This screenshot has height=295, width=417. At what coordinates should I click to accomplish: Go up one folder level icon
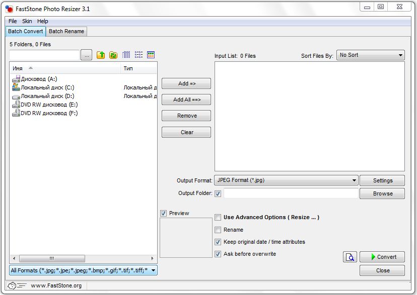point(101,55)
